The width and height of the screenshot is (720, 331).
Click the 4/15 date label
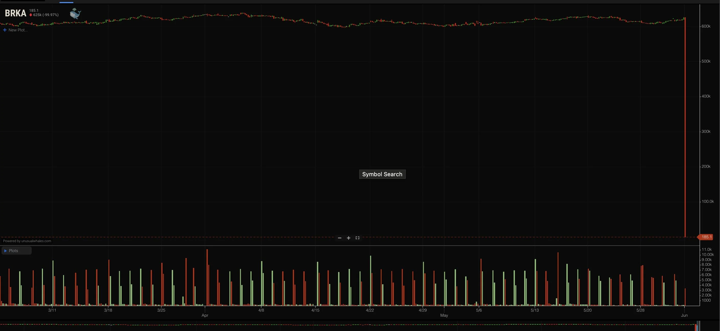pos(315,310)
